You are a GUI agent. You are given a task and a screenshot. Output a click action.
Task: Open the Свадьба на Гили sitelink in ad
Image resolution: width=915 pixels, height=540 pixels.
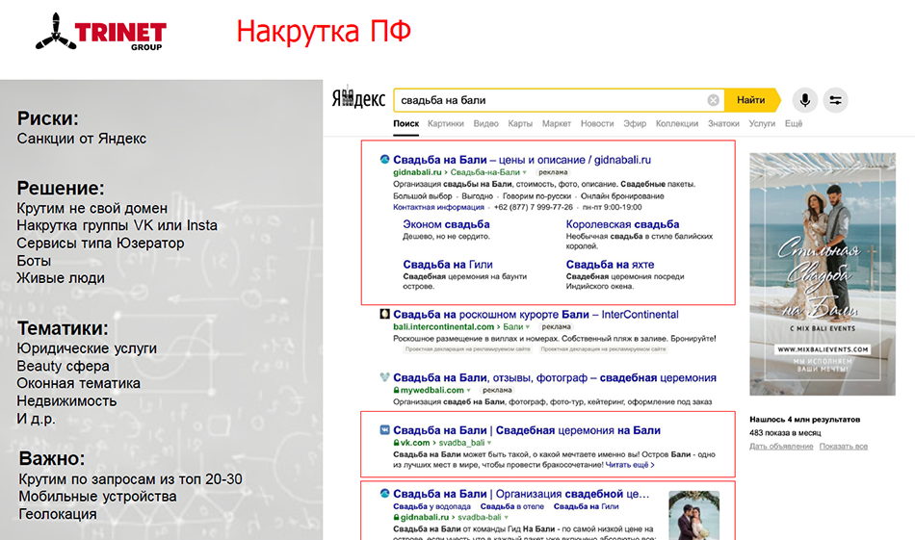[448, 265]
